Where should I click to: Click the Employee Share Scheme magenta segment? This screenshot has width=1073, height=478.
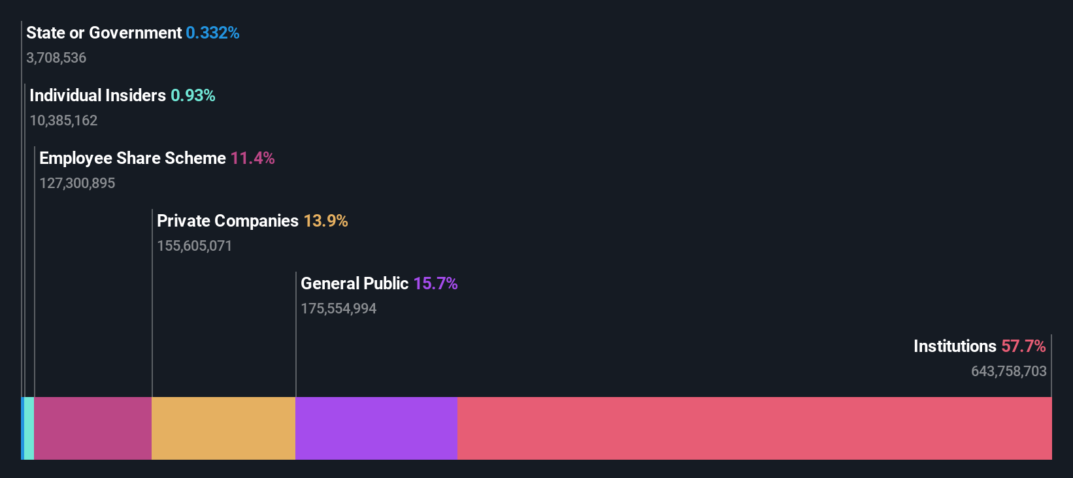pos(93,428)
